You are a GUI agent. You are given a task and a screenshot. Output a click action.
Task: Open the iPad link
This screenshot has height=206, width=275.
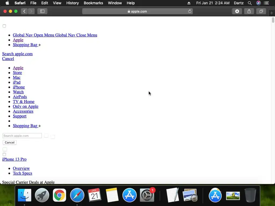click(17, 82)
